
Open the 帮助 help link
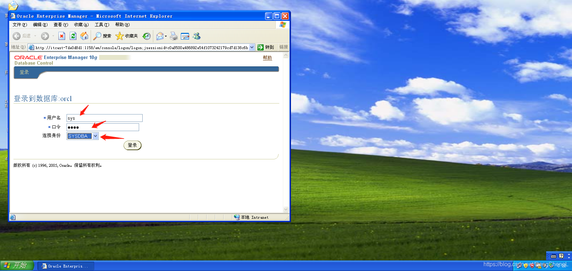pos(268,58)
